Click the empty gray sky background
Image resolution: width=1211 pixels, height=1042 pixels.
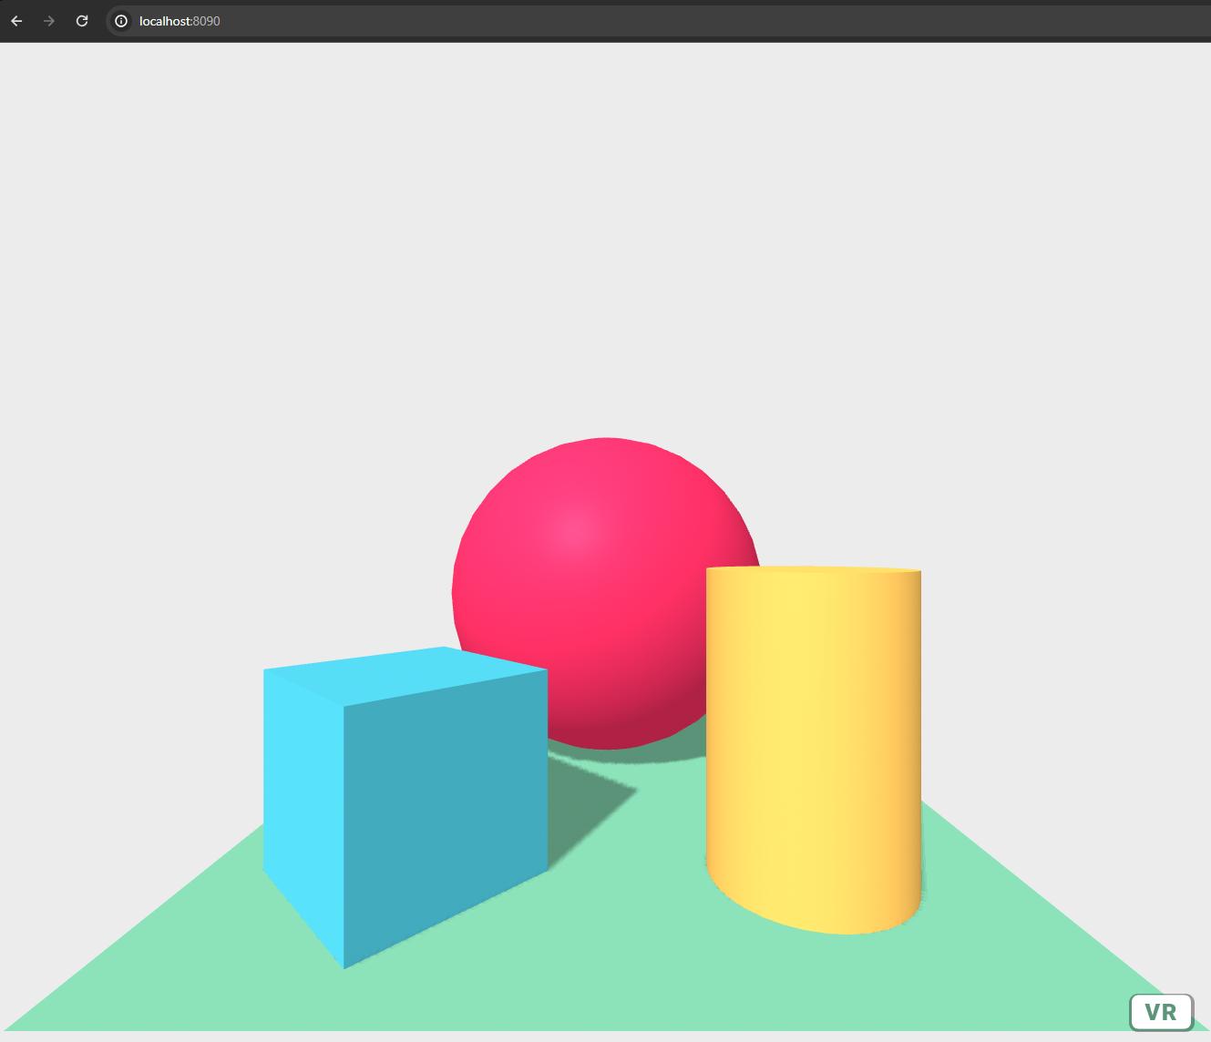point(601,228)
